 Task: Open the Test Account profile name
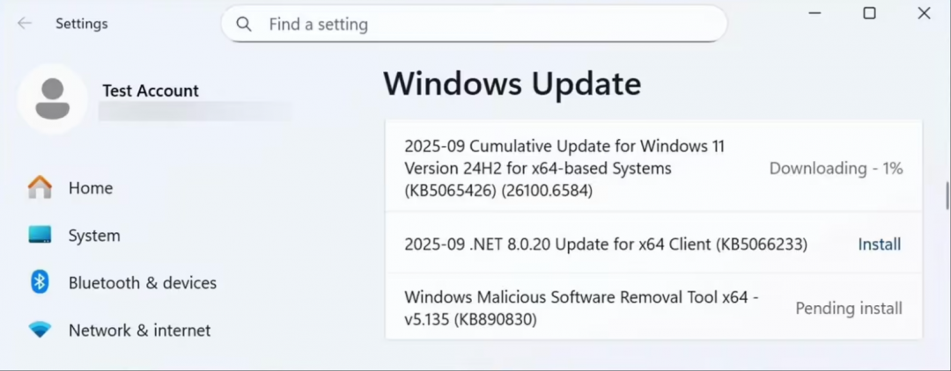tap(151, 91)
